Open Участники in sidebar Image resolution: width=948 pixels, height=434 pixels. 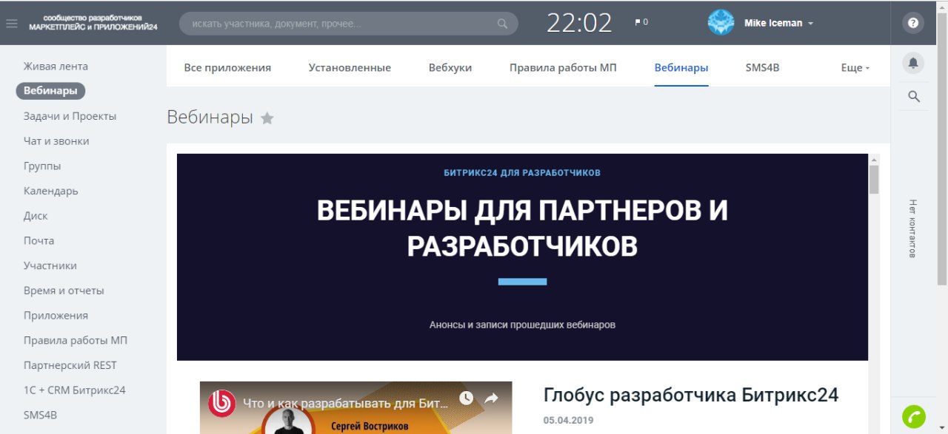(x=50, y=265)
